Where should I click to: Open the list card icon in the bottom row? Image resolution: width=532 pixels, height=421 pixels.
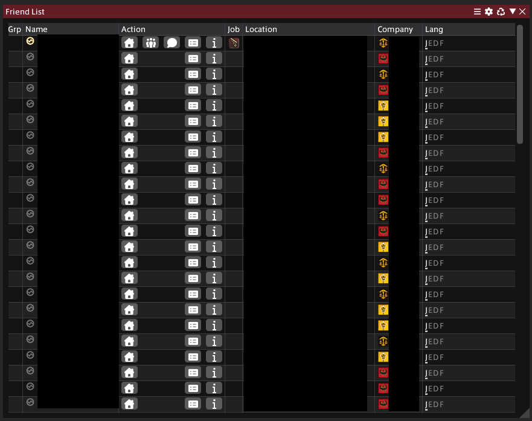point(193,403)
